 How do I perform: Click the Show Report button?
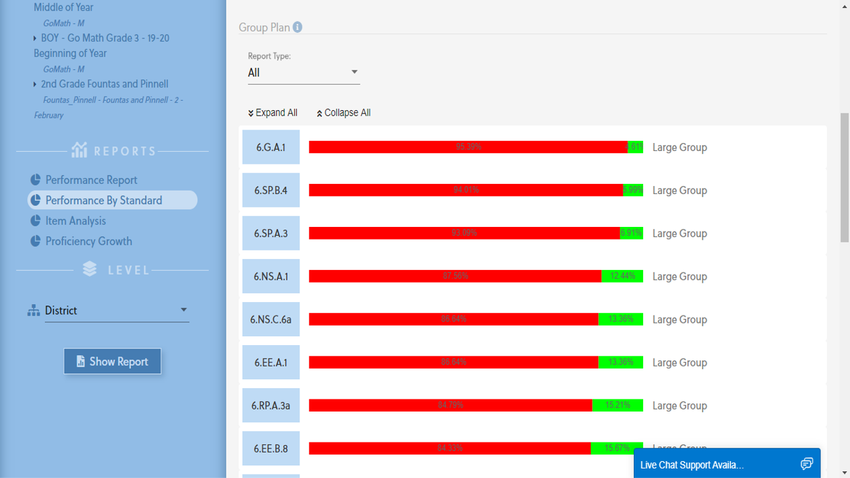pos(112,361)
